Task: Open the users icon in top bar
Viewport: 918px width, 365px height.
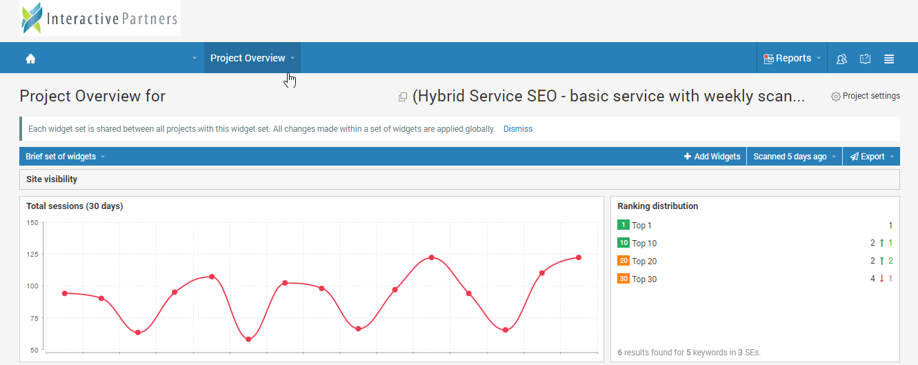Action: [x=841, y=59]
